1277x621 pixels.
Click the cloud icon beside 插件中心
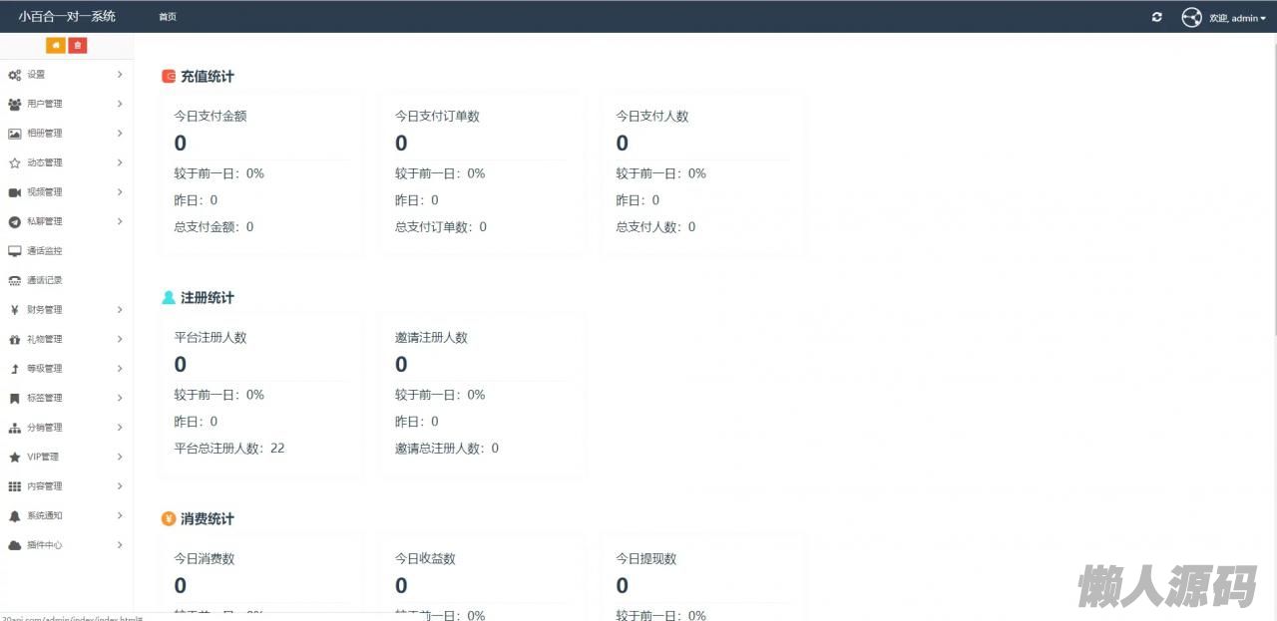pyautogui.click(x=14, y=545)
